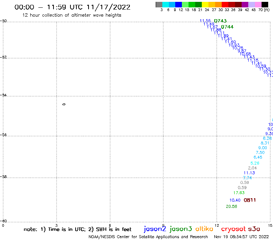Click the yellow 24 ft legend swatch
Screen dimensions: 273x240
click(205, 4)
